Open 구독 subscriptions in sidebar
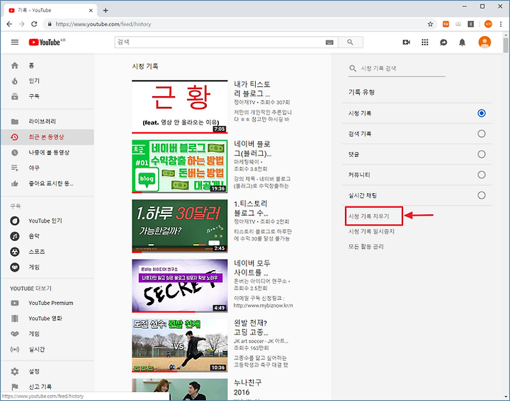This screenshot has height=401, width=510. coord(47,96)
